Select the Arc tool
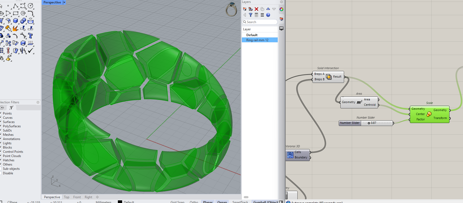 (8, 13)
